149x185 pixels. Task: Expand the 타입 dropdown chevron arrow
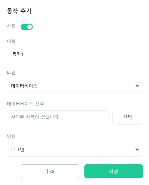(137, 86)
